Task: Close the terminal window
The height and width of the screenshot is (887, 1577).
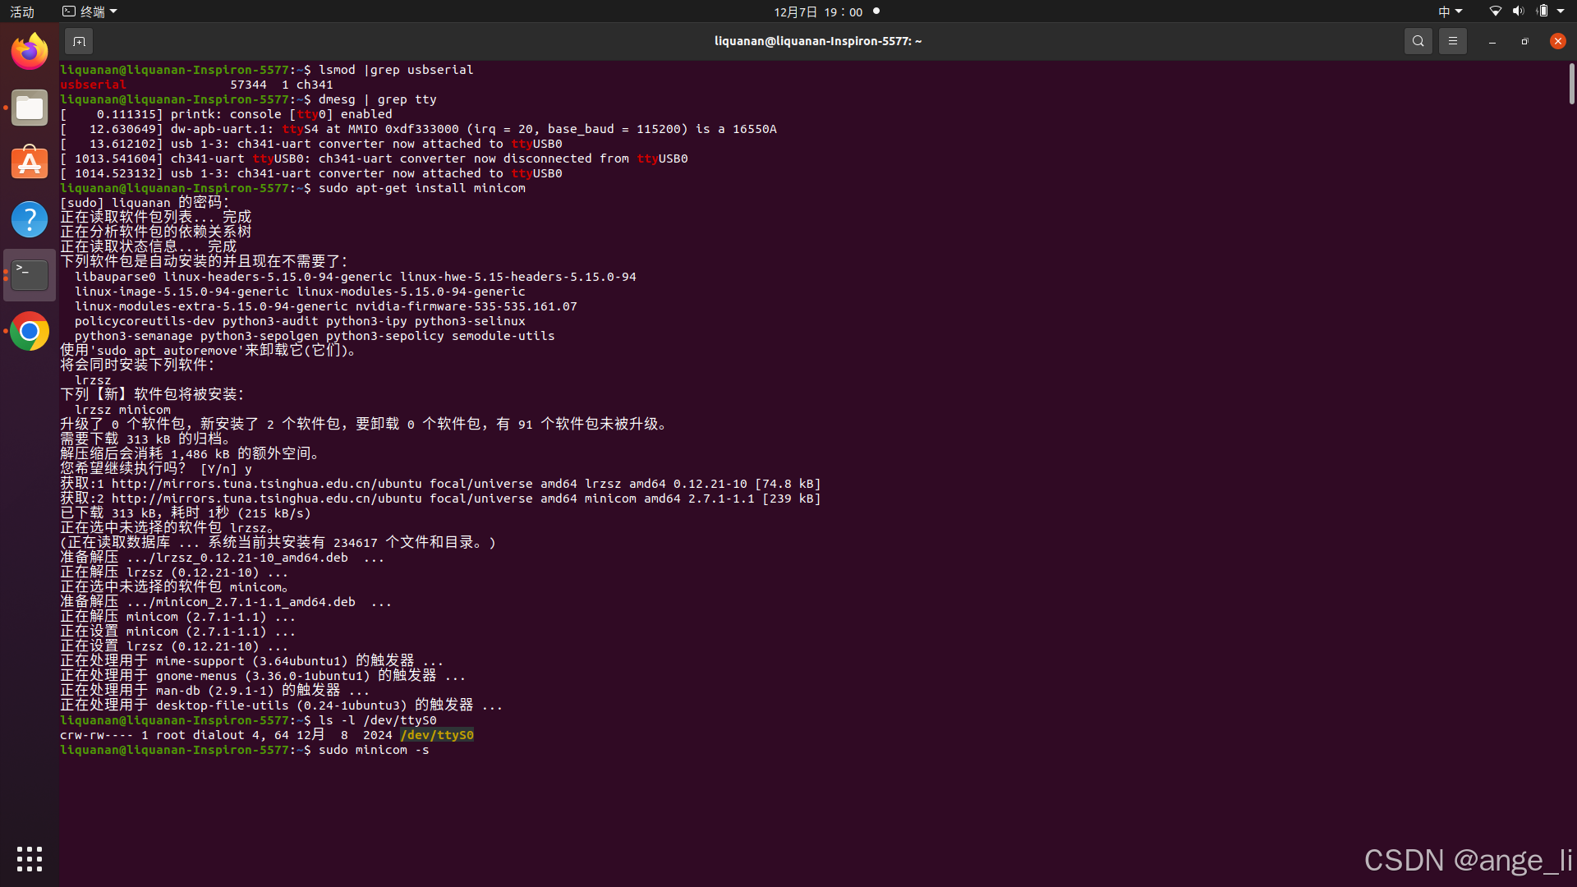Action: pyautogui.click(x=1557, y=41)
